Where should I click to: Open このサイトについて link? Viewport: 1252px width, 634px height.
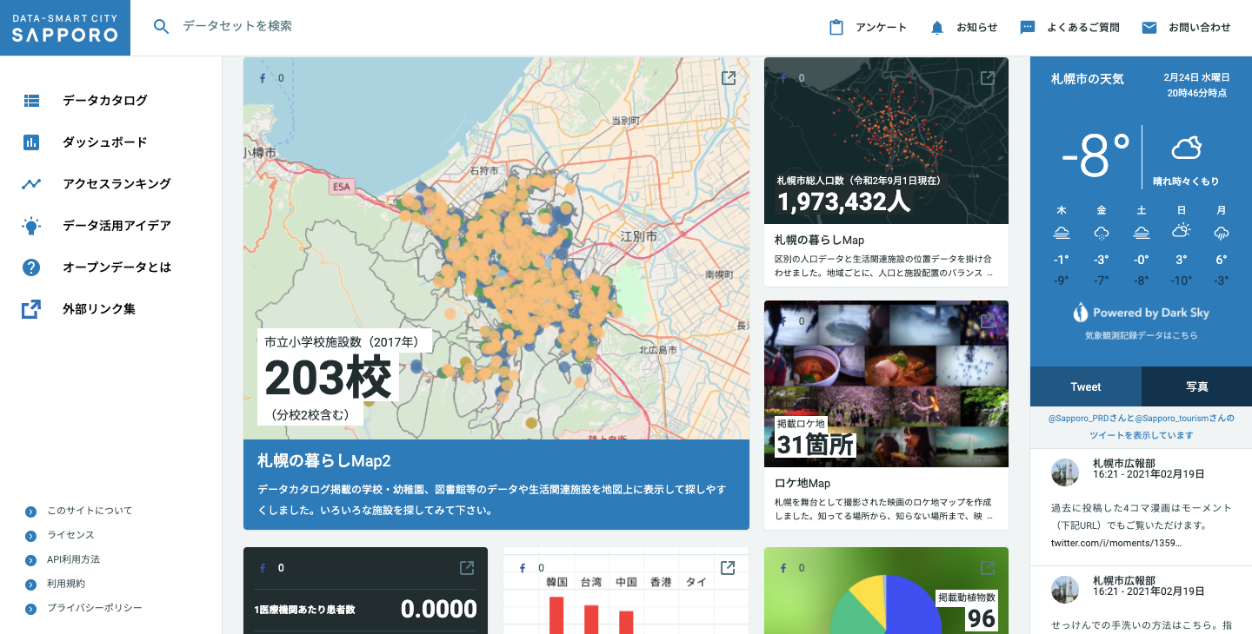90,511
